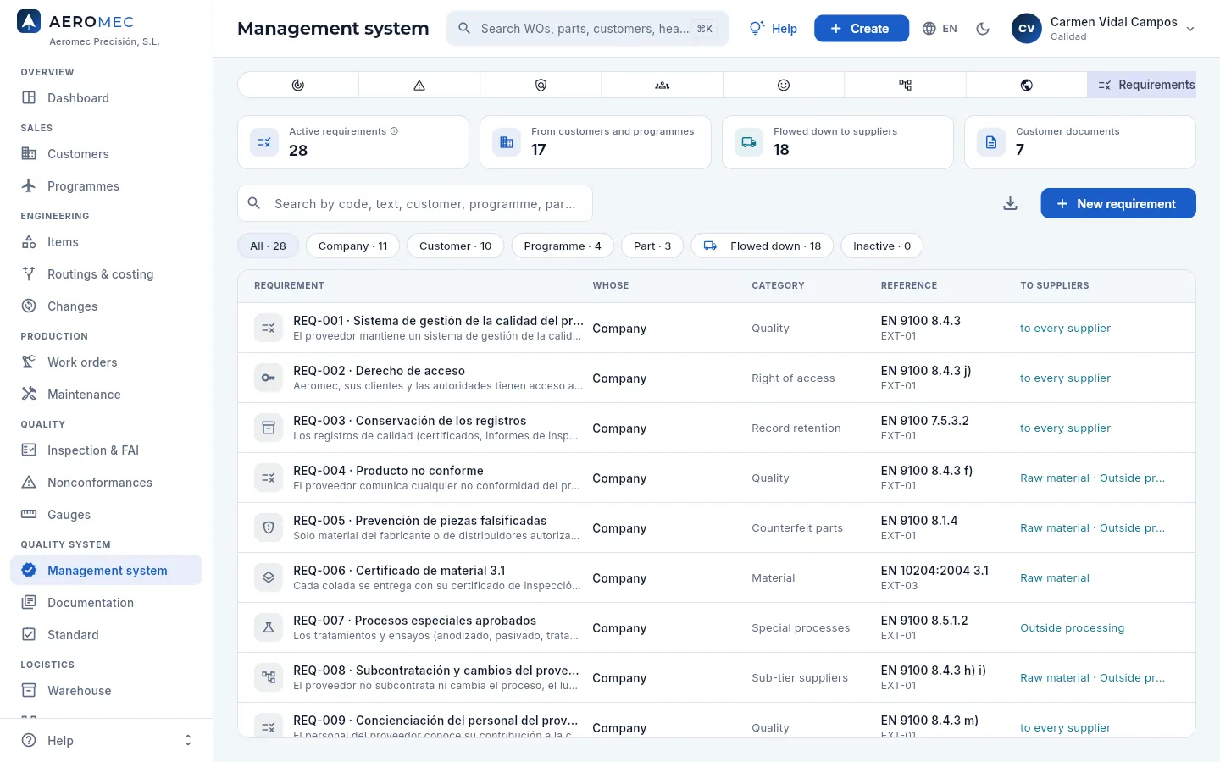
Task: Open Programmes section
Action: coord(106,186)
